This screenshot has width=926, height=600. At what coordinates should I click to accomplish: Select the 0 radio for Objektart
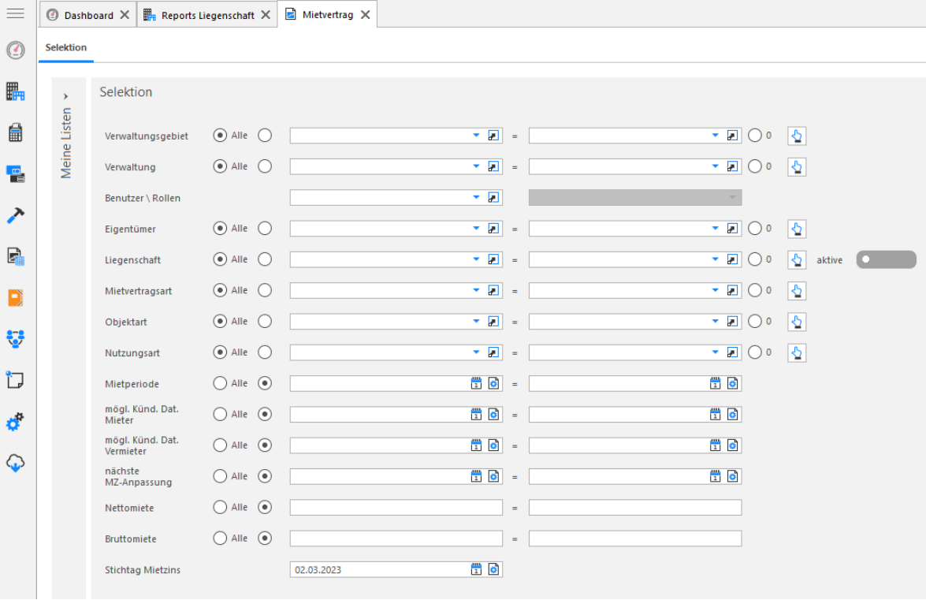755,321
